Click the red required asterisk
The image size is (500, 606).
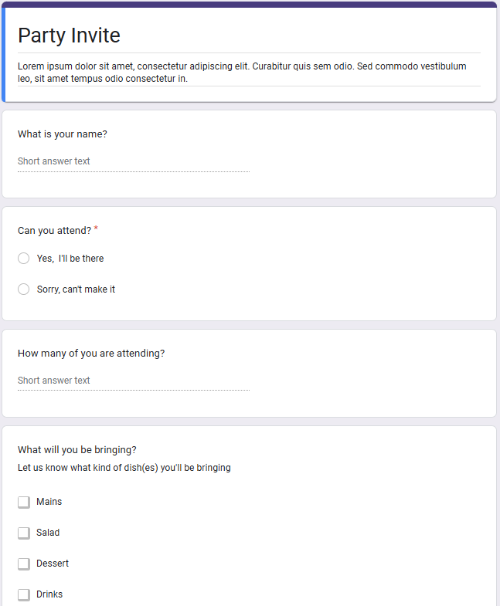click(96, 229)
